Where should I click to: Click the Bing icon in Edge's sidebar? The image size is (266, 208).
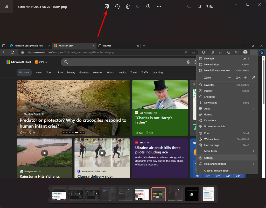(262, 52)
